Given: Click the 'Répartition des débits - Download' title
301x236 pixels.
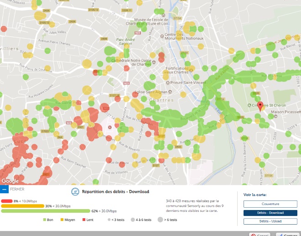Looking at the screenshot, I should [x=115, y=191].
